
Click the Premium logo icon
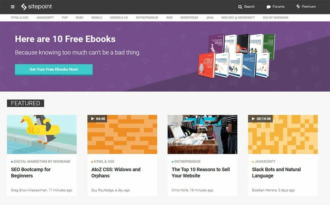coord(298,7)
